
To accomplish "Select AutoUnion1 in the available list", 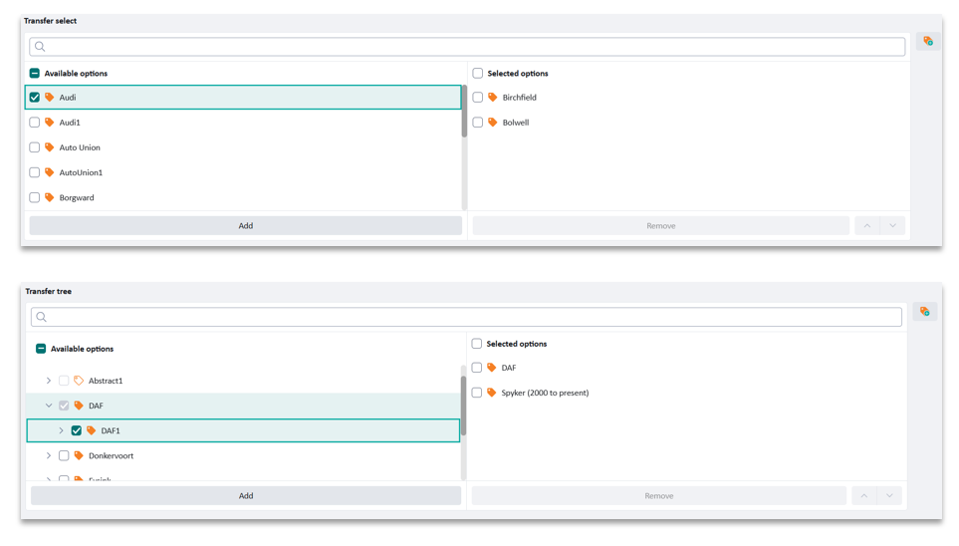I will [x=81, y=172].
